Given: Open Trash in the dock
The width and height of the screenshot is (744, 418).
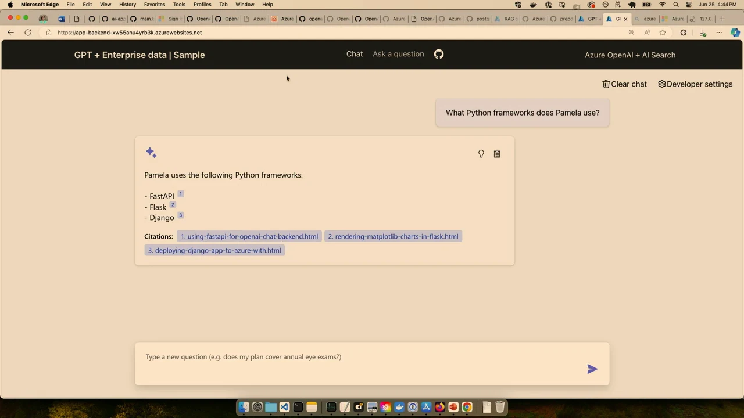Looking at the screenshot, I should pyautogui.click(x=500, y=407).
